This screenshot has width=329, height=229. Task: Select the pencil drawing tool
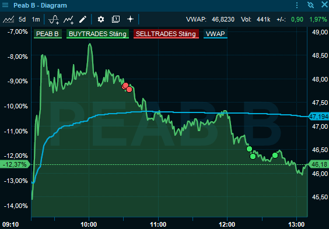point(83,19)
